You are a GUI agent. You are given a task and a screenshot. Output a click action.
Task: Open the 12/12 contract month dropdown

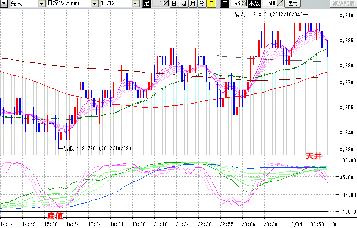tap(135, 4)
